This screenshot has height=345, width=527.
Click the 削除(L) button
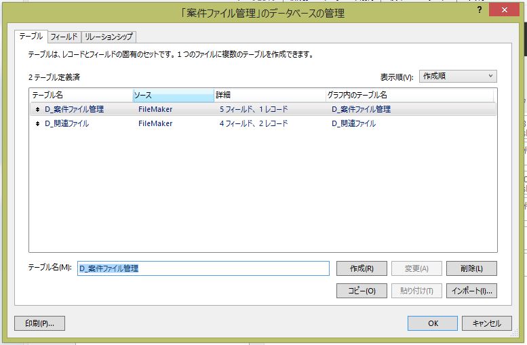pos(471,268)
